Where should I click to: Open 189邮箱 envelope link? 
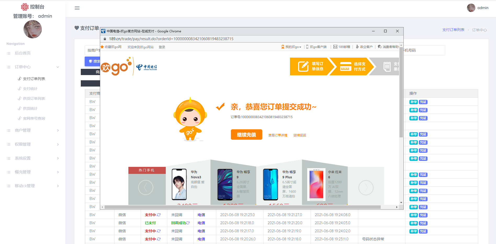(341, 47)
